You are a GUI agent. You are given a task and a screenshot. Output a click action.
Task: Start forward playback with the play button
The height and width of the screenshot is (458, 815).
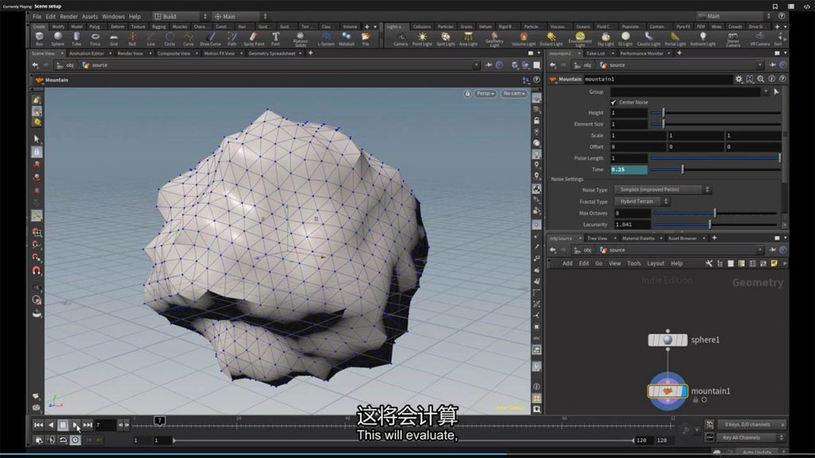(76, 425)
